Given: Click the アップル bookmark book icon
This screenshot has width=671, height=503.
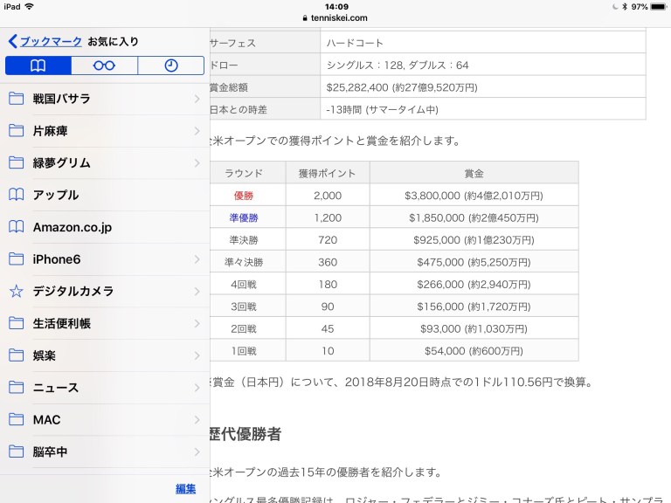Looking at the screenshot, I should 16,195.
